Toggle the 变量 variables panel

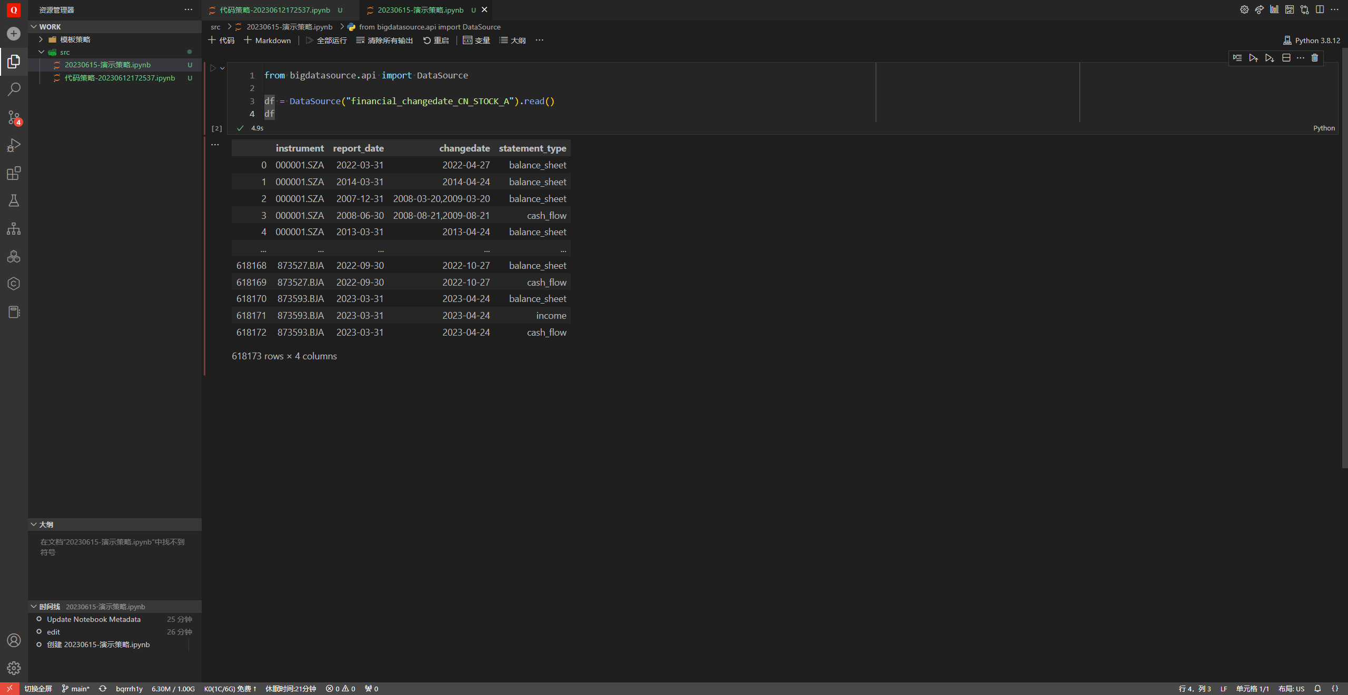click(477, 41)
